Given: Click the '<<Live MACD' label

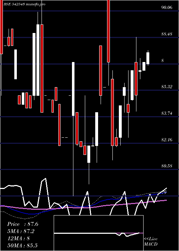Looking at the screenshot, I should click(151, 241).
